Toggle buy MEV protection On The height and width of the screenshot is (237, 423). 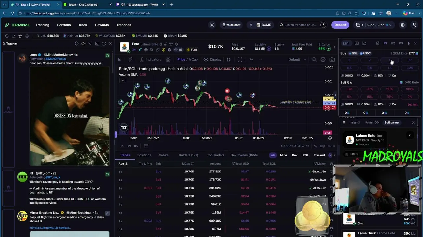tap(392, 76)
